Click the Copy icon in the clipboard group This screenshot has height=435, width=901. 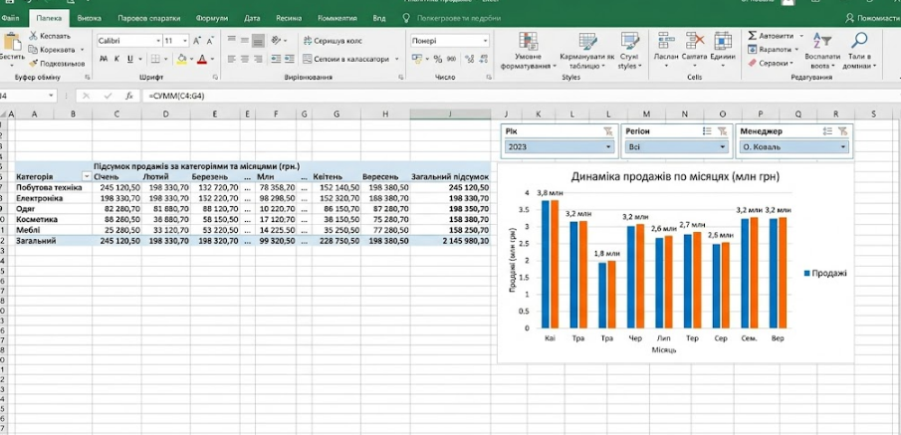pyautogui.click(x=33, y=50)
